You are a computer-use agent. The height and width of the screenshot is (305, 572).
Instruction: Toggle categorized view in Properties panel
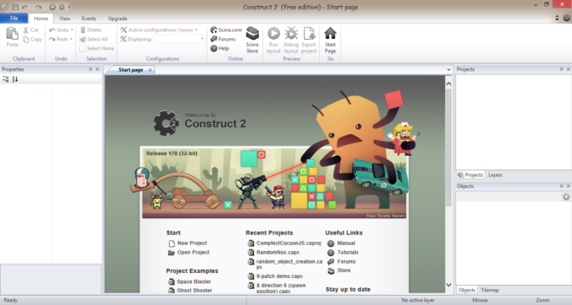point(6,79)
